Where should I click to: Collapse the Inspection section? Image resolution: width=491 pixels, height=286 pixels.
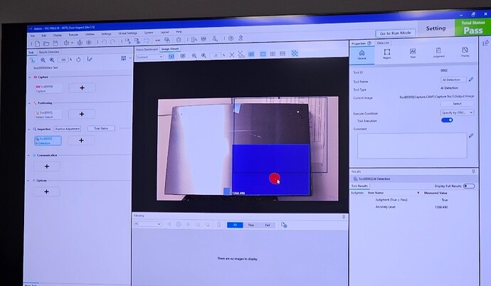tap(29, 129)
